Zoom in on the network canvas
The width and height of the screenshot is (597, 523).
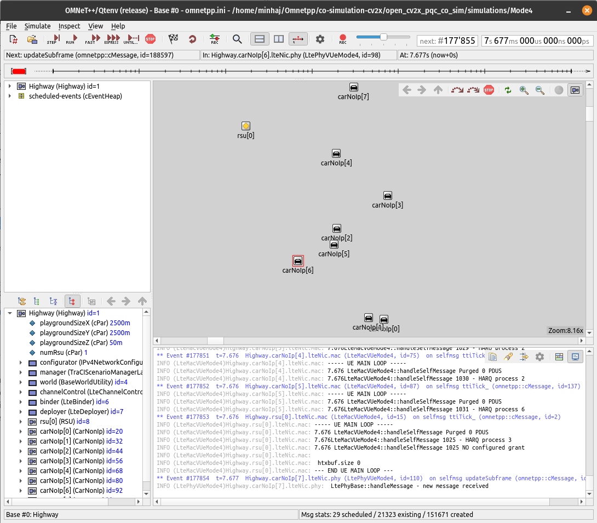coord(524,90)
